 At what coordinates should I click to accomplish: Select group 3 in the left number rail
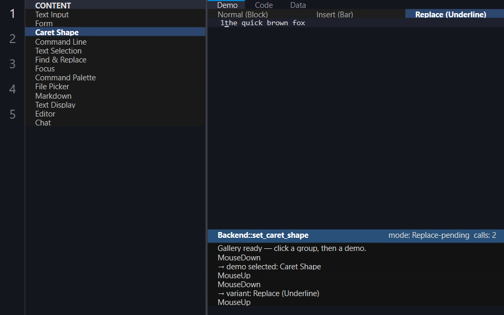point(12,64)
